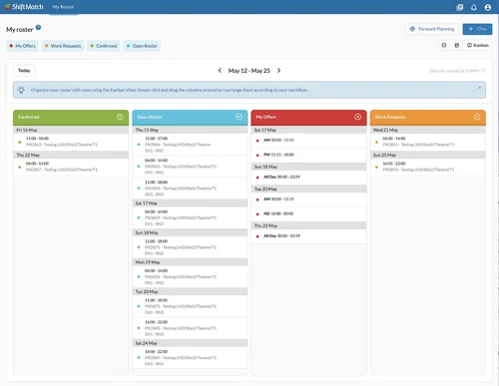Open the 12:00-17:00 open roster shift on Thu 15 May

pyautogui.click(x=190, y=145)
